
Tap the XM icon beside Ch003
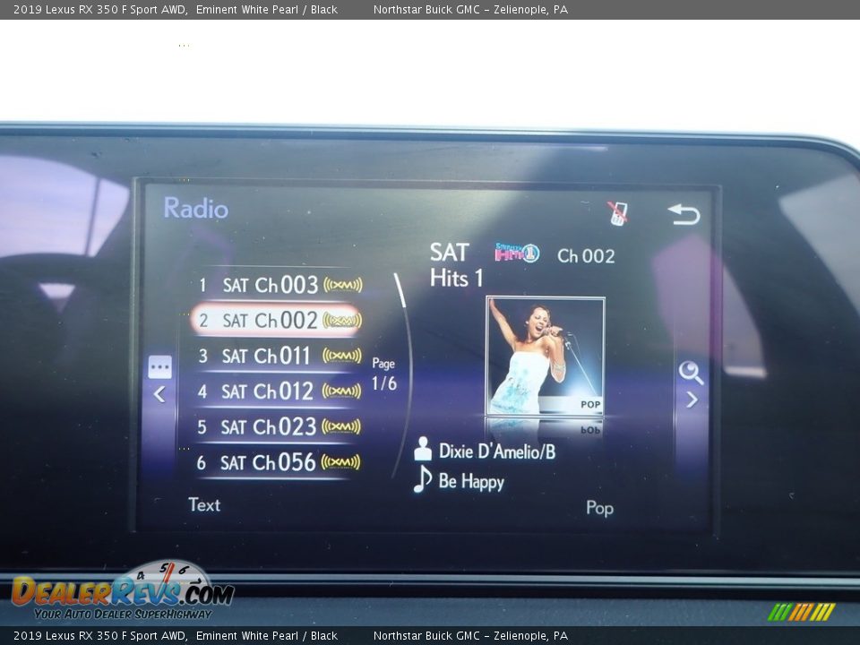(x=342, y=285)
